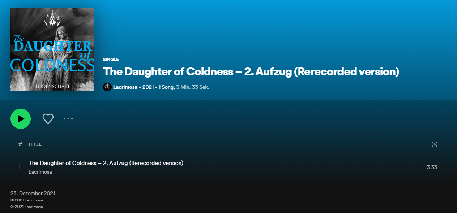Screen dimensions: 457x213
Task: Click the Daughter of Coldness album cover
Action: point(52,49)
